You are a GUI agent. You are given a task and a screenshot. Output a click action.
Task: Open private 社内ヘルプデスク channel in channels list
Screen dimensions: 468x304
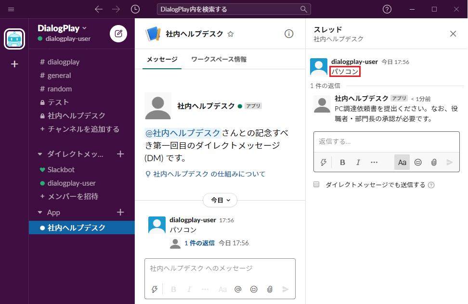pos(82,115)
